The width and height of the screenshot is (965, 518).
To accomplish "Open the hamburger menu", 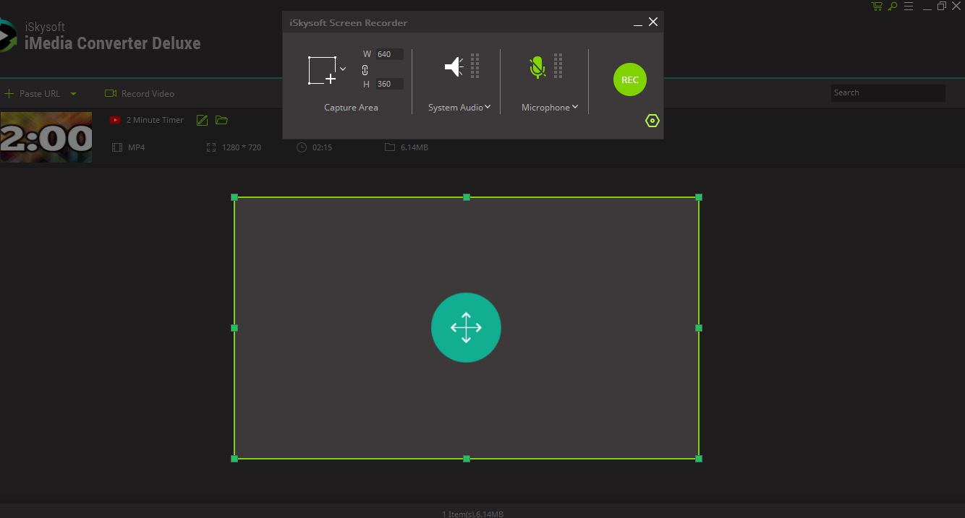I will click(909, 6).
